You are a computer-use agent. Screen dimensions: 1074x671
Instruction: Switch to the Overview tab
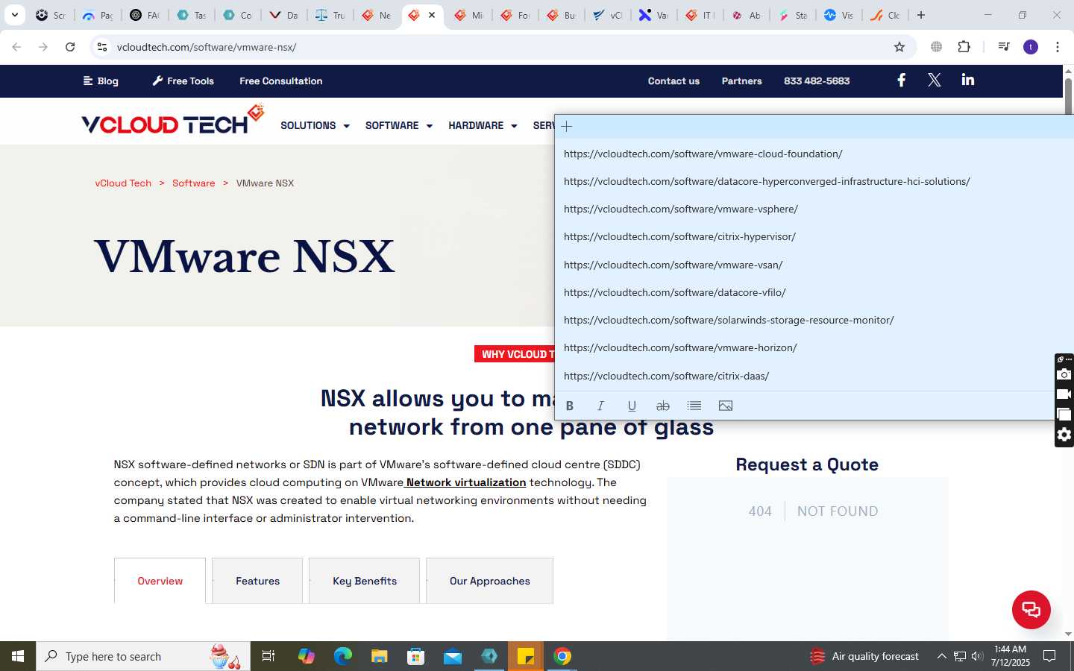click(160, 581)
